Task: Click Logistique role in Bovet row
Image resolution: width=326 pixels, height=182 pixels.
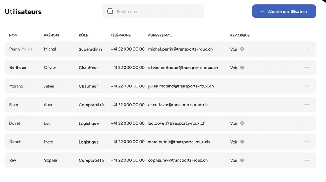Action: pos(89,123)
